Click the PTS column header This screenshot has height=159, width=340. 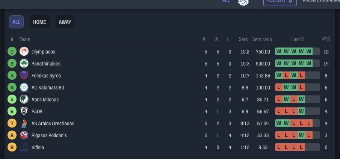(326, 40)
